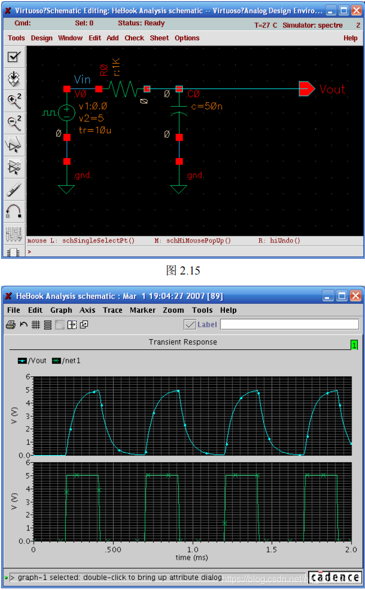Expand the Options menu
The height and width of the screenshot is (590, 365).
click(x=187, y=38)
